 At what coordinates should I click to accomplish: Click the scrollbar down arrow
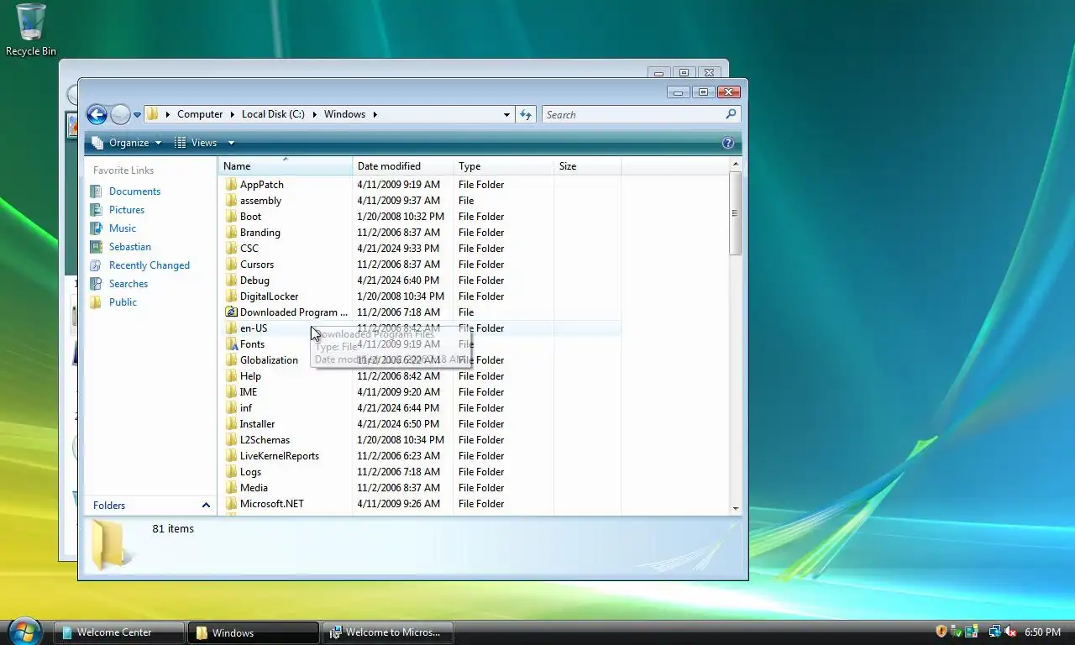pos(736,508)
